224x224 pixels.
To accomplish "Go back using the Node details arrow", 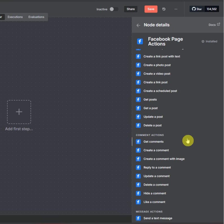I will tap(138, 25).
